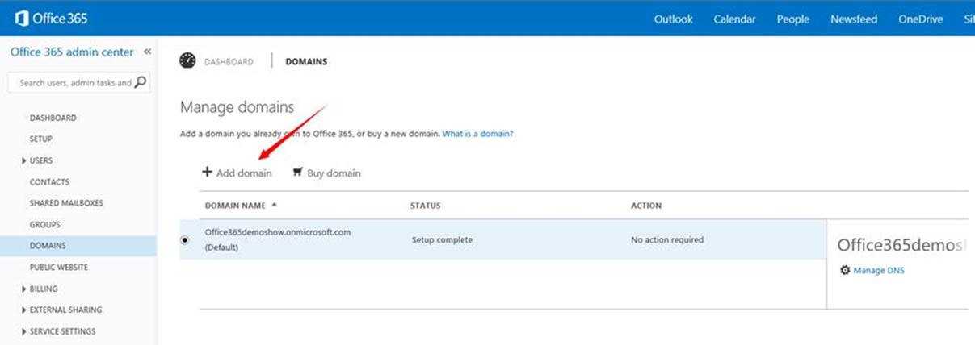Click the Manage DNS link

(x=879, y=270)
